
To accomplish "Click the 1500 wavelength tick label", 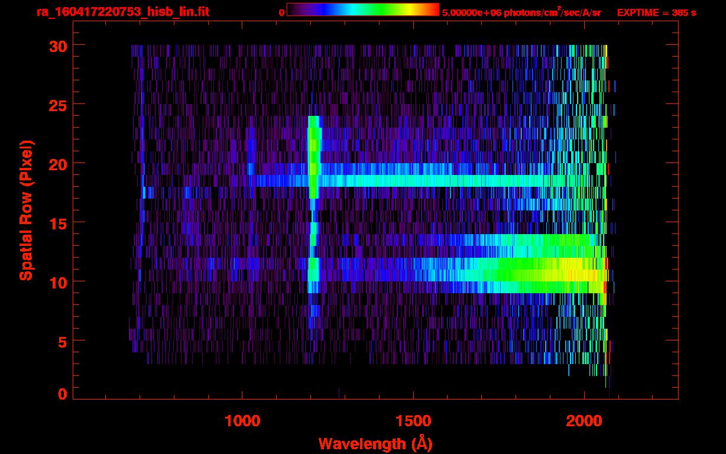I will tap(413, 421).
